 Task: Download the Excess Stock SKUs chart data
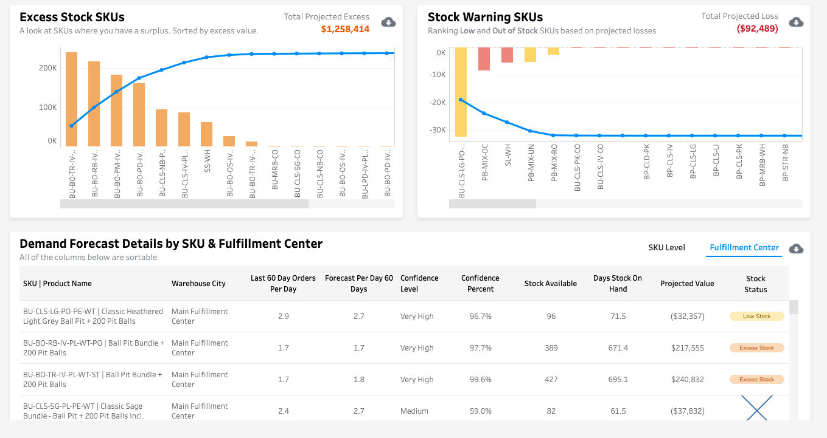click(388, 22)
